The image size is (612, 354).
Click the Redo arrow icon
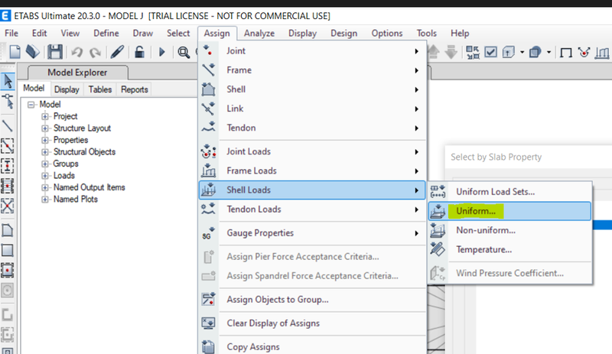pos(95,52)
